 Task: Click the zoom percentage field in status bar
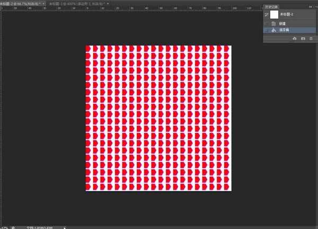click(3, 227)
